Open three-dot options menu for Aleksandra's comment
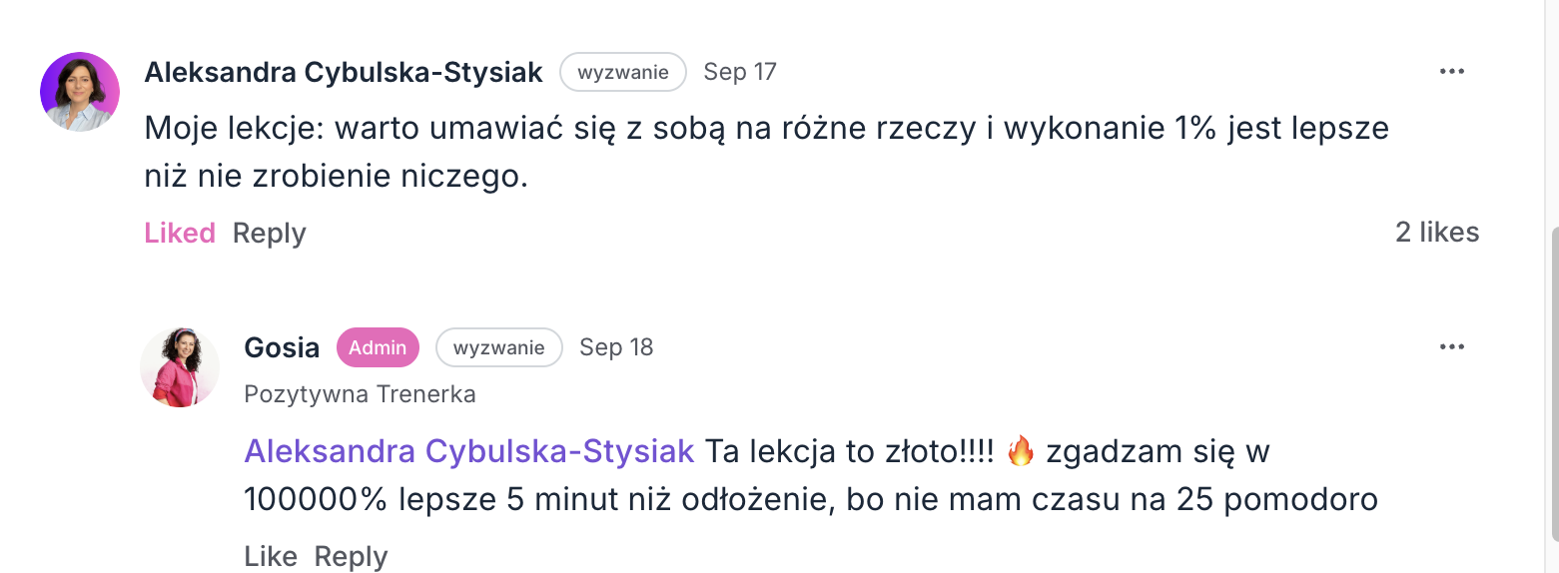1559x573 pixels. (1451, 72)
